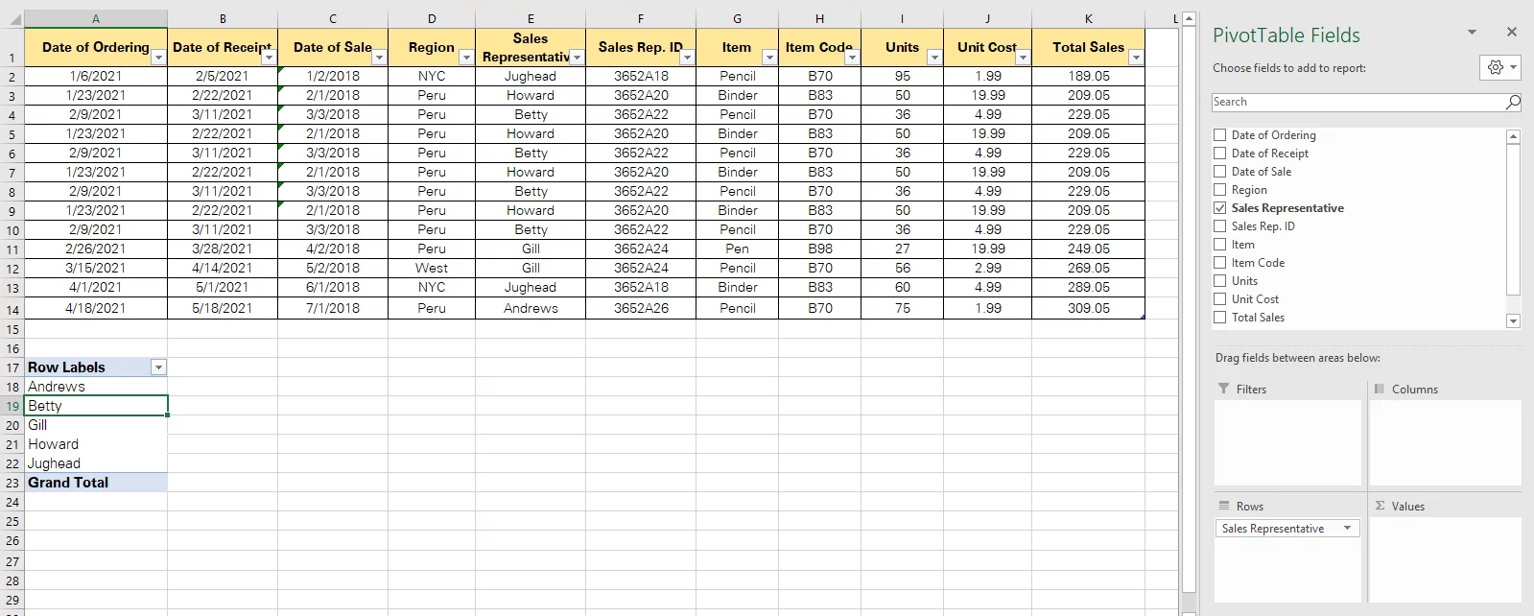Open the Sales Representative dropdown in Rows area

click(x=1349, y=528)
